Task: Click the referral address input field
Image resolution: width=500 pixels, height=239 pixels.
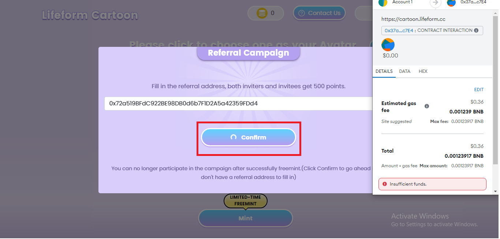Action: [x=238, y=104]
